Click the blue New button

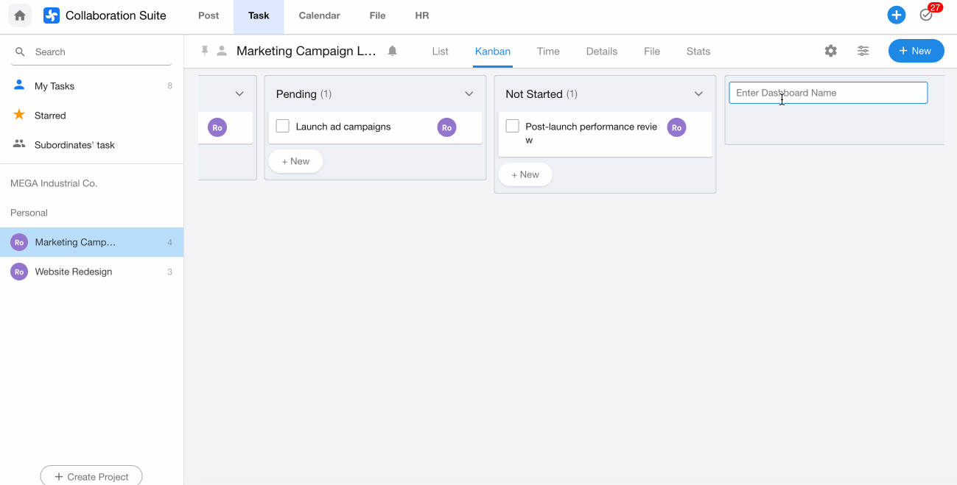pos(916,51)
